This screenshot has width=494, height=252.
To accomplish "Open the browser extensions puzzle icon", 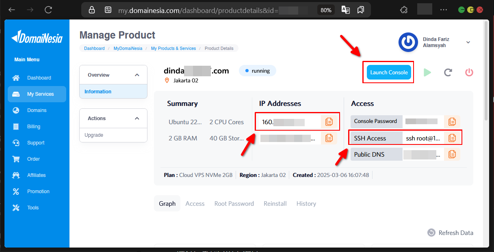I will tap(403, 10).
